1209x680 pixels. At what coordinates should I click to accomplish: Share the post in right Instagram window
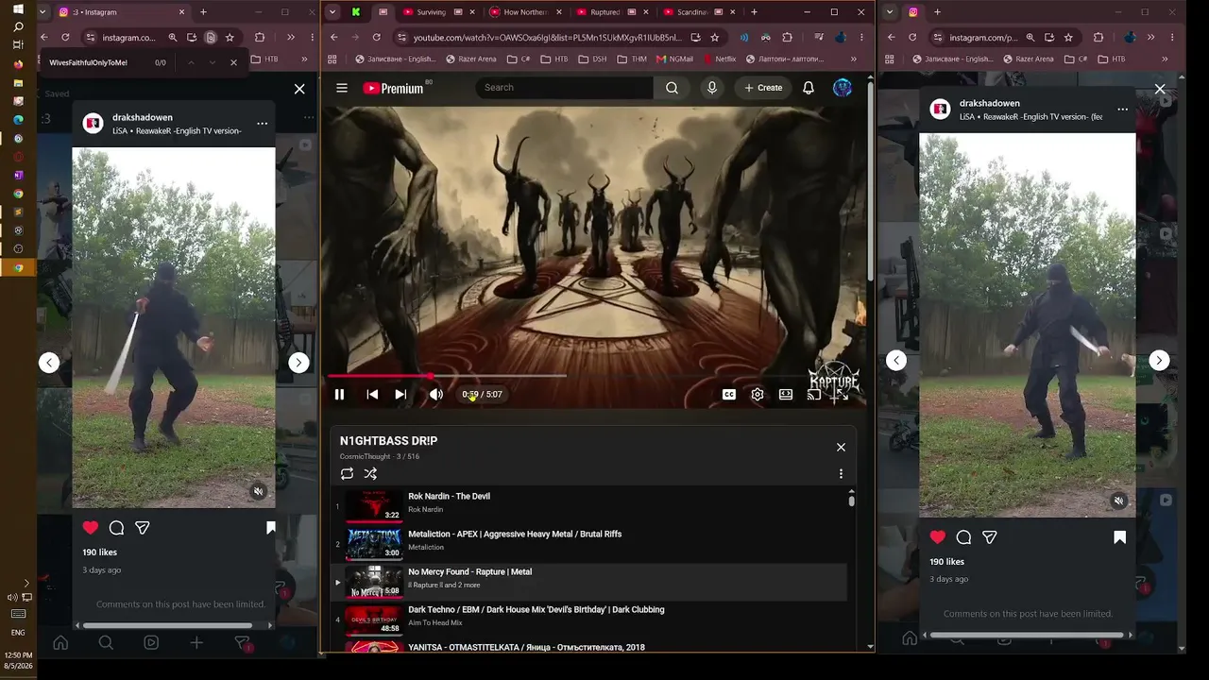tap(989, 537)
